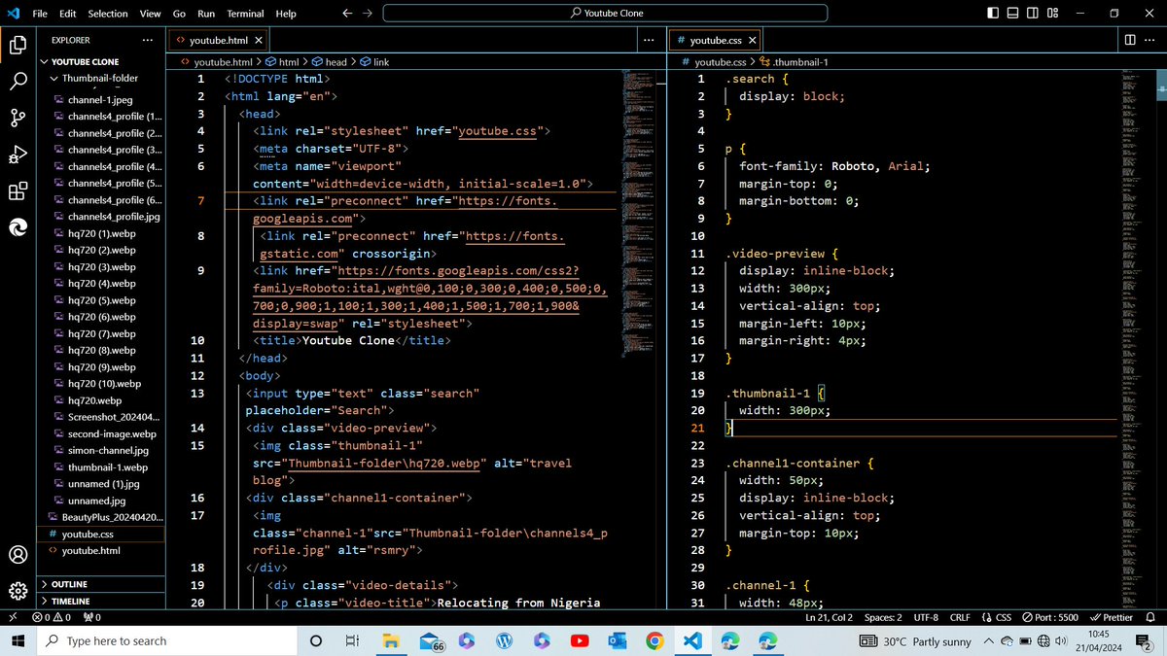Open the Accounts icon in activity bar
Viewport: 1167px width, 656px height.
click(x=18, y=555)
